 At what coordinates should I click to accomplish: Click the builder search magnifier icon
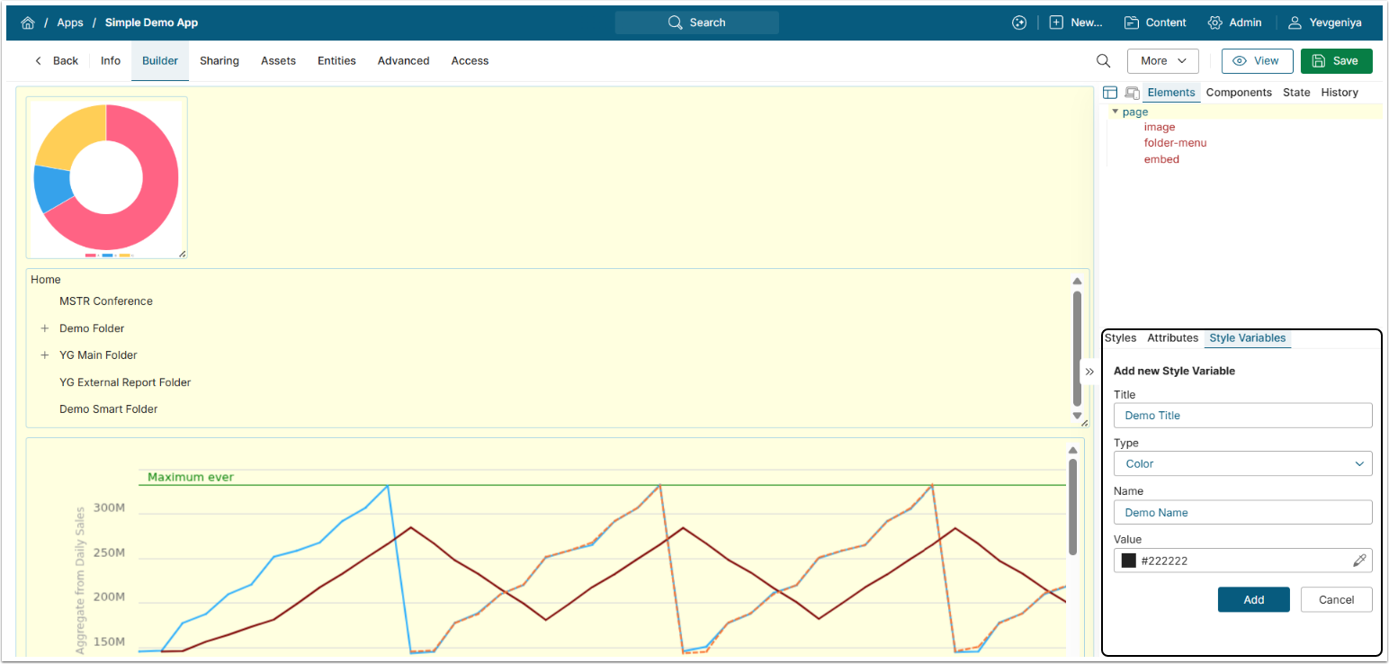tap(1103, 61)
